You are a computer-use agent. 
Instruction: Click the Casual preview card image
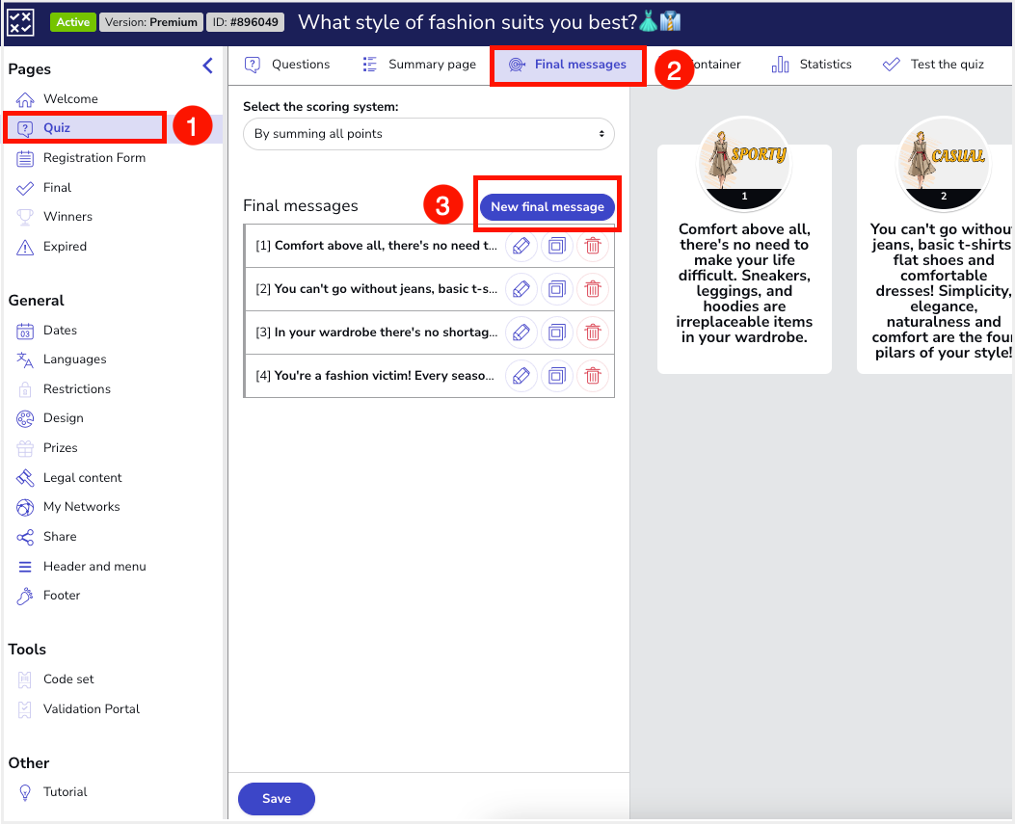[x=944, y=165]
